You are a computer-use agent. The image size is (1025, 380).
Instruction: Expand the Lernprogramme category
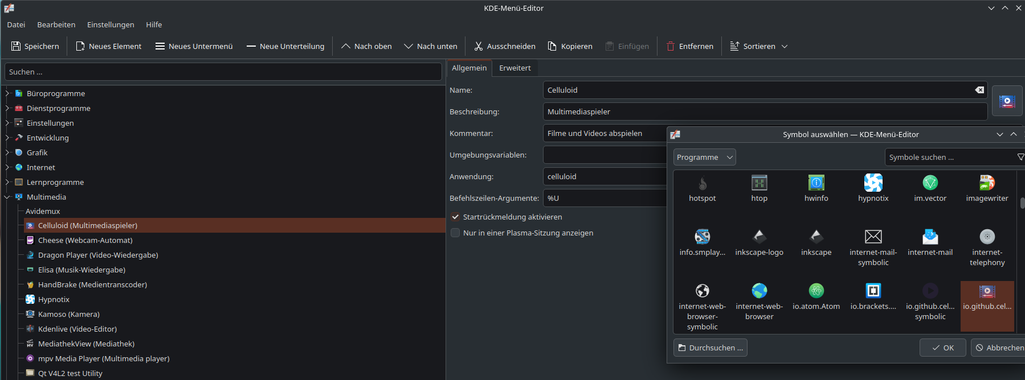(7, 182)
